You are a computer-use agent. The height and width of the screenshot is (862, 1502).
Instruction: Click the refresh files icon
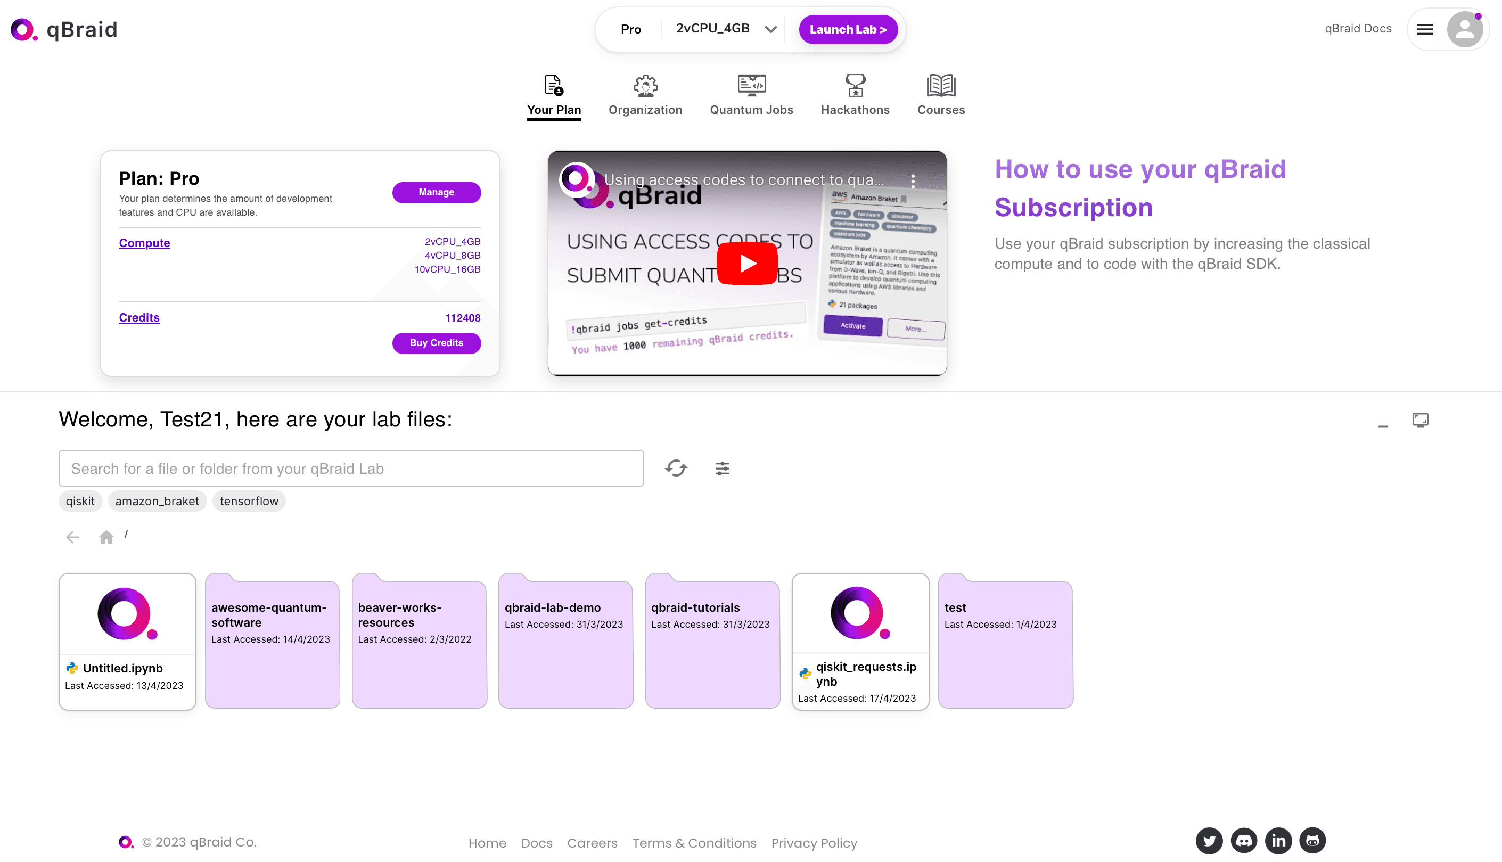pos(676,469)
